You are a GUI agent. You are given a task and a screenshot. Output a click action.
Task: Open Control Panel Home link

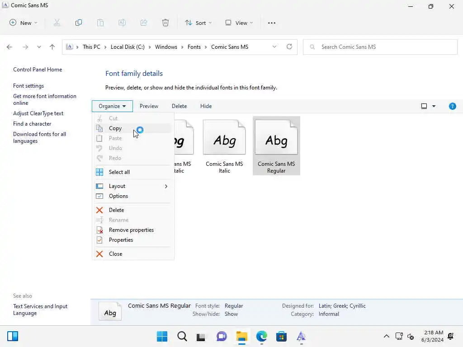point(38,70)
